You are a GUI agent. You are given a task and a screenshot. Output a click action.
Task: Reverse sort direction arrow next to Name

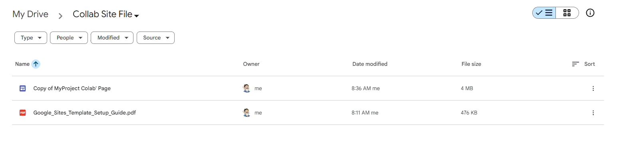click(x=36, y=64)
